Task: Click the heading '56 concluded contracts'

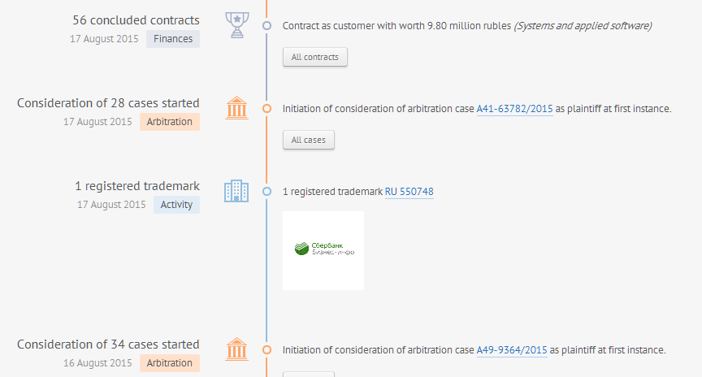Action: 136,20
